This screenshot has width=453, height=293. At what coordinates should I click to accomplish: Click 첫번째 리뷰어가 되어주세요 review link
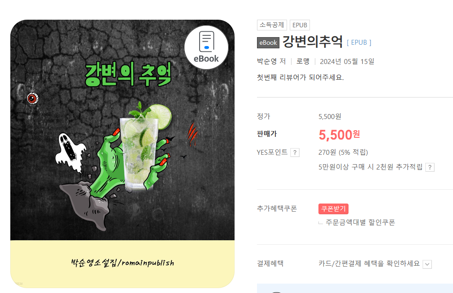(x=300, y=77)
